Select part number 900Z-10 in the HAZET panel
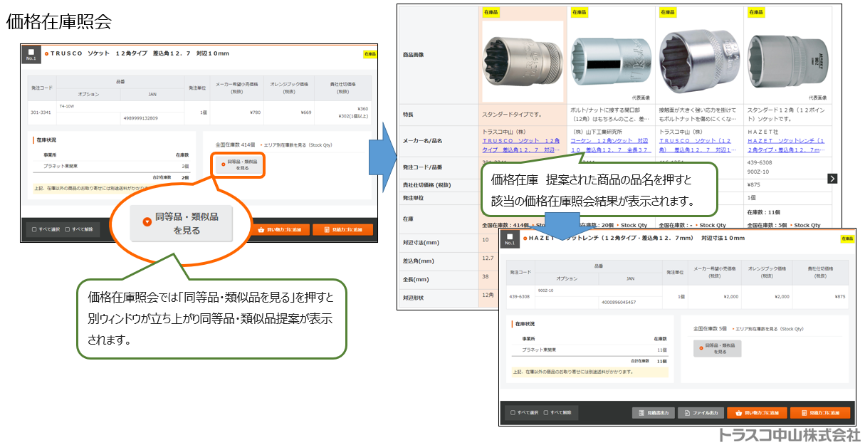Viewport: 865px width, 445px height. 544,290
